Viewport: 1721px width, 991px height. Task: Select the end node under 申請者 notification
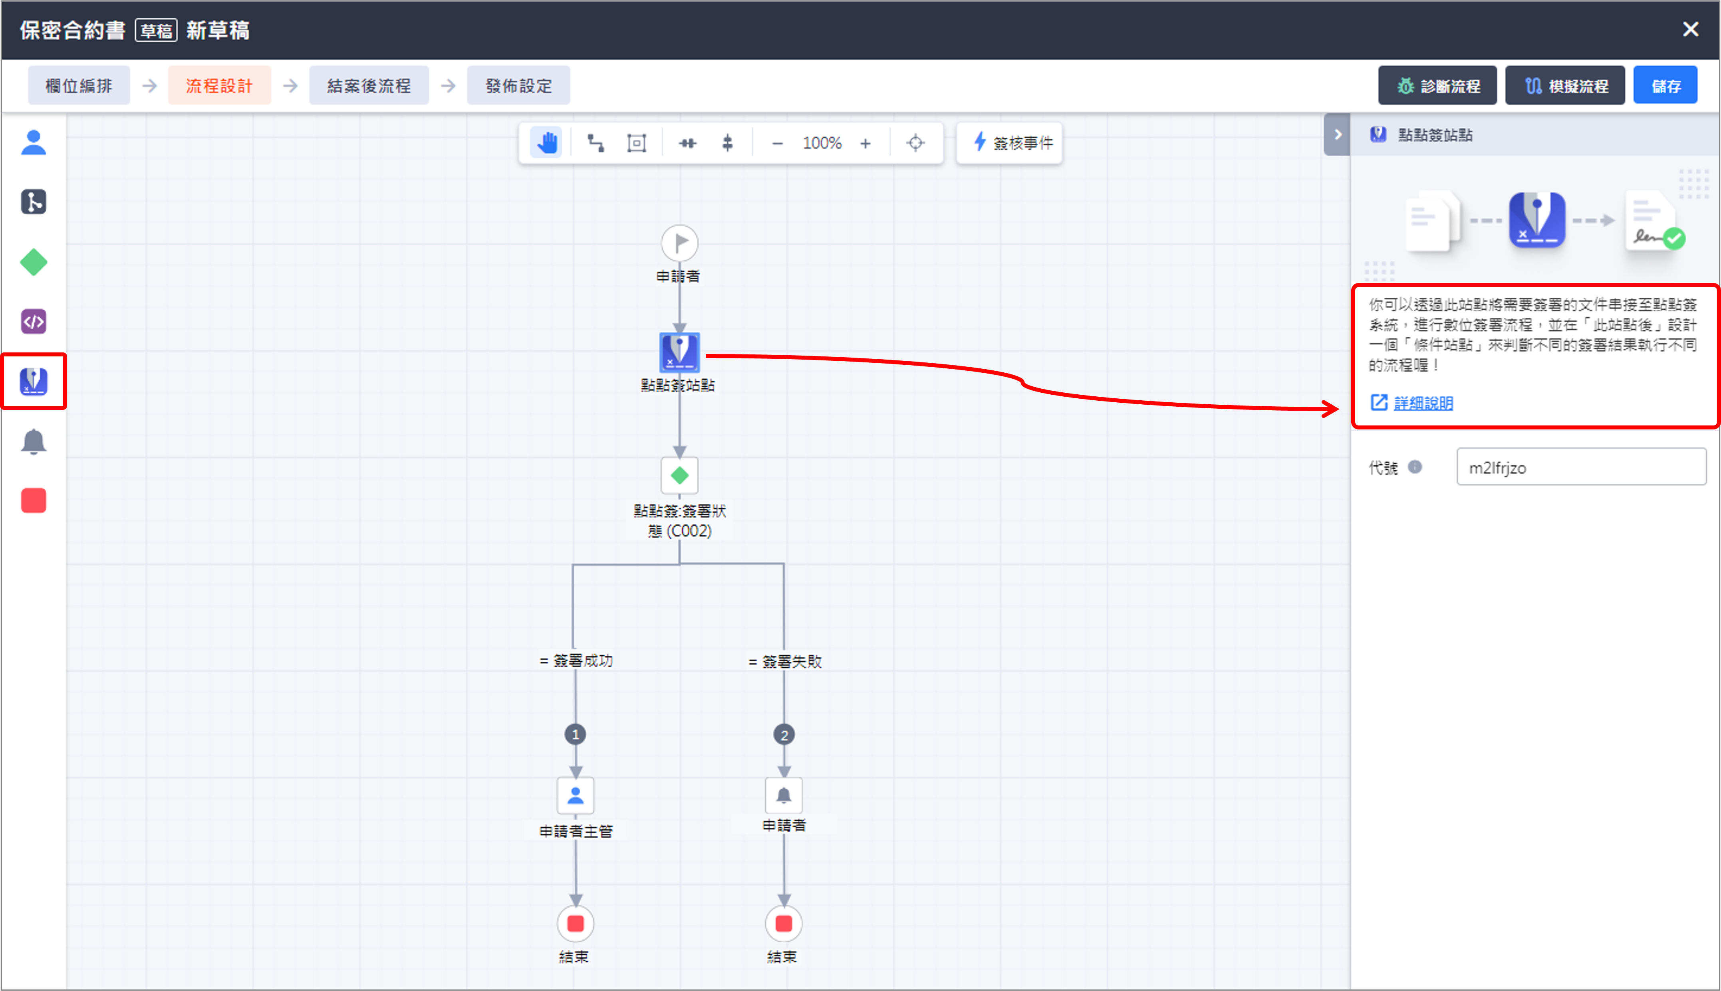tap(784, 923)
